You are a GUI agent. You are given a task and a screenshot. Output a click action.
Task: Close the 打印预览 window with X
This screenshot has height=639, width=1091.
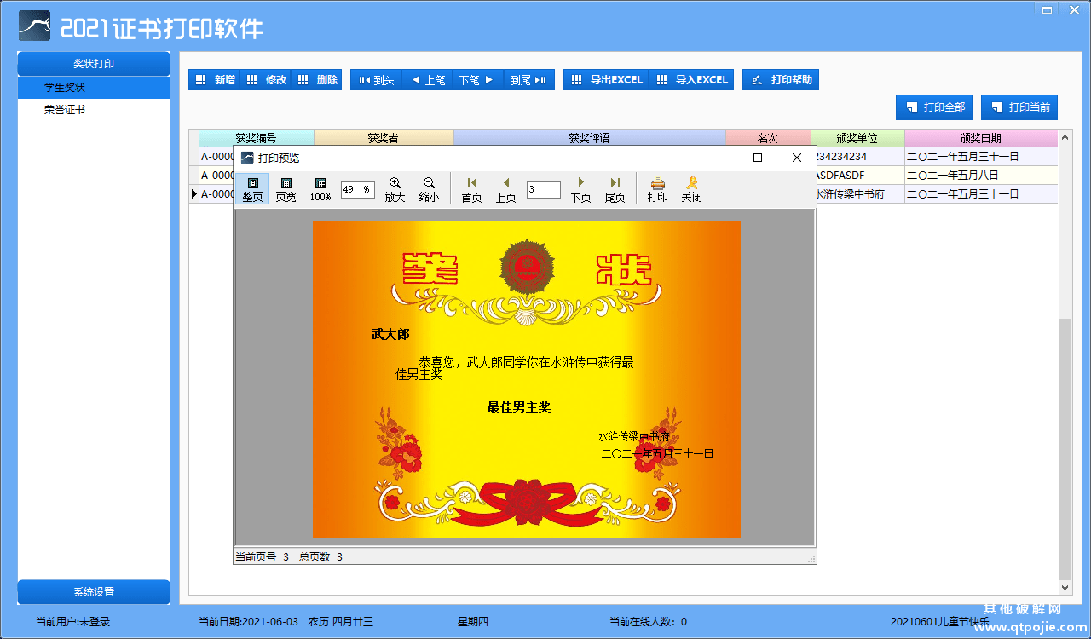click(797, 158)
